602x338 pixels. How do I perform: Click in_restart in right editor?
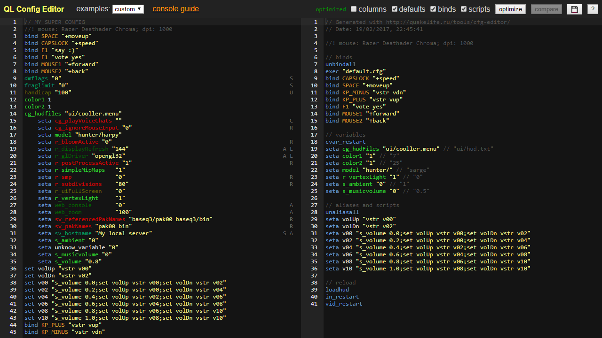pyautogui.click(x=342, y=297)
